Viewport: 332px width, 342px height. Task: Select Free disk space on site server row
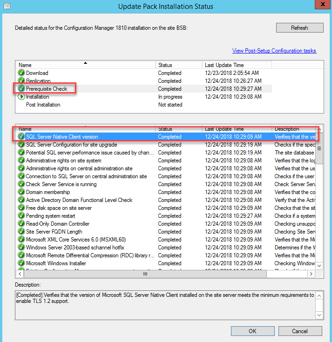tap(59, 208)
